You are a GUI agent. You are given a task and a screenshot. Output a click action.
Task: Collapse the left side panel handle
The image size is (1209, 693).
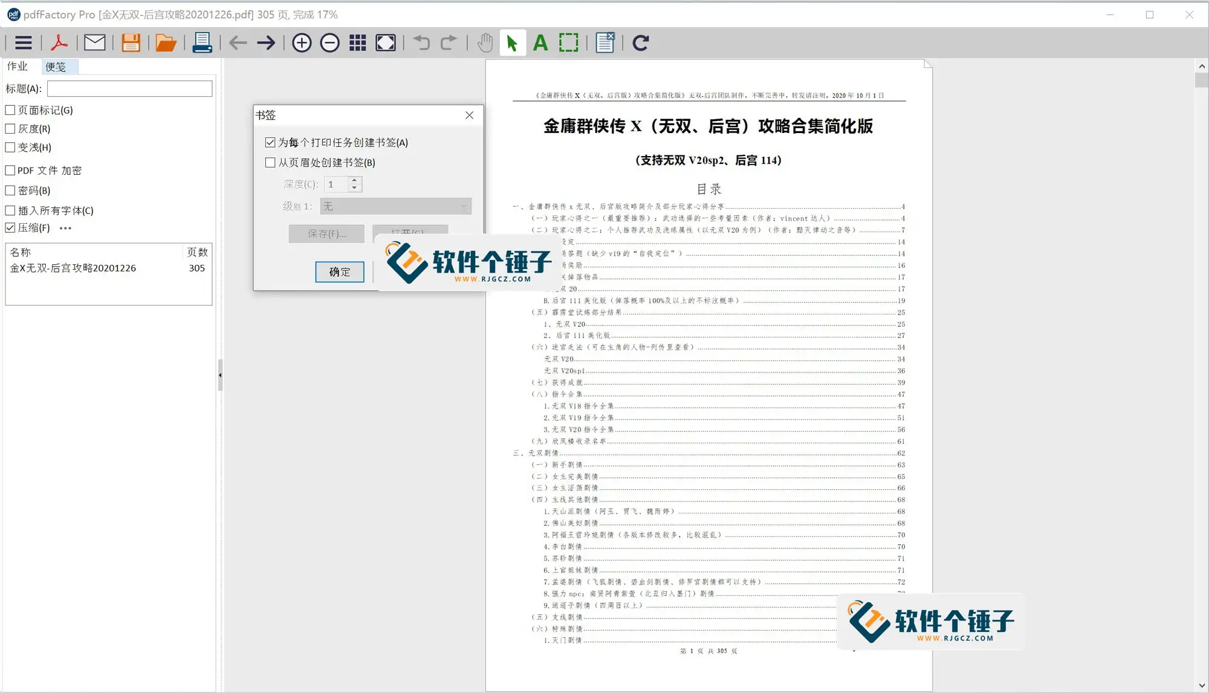pyautogui.click(x=220, y=375)
